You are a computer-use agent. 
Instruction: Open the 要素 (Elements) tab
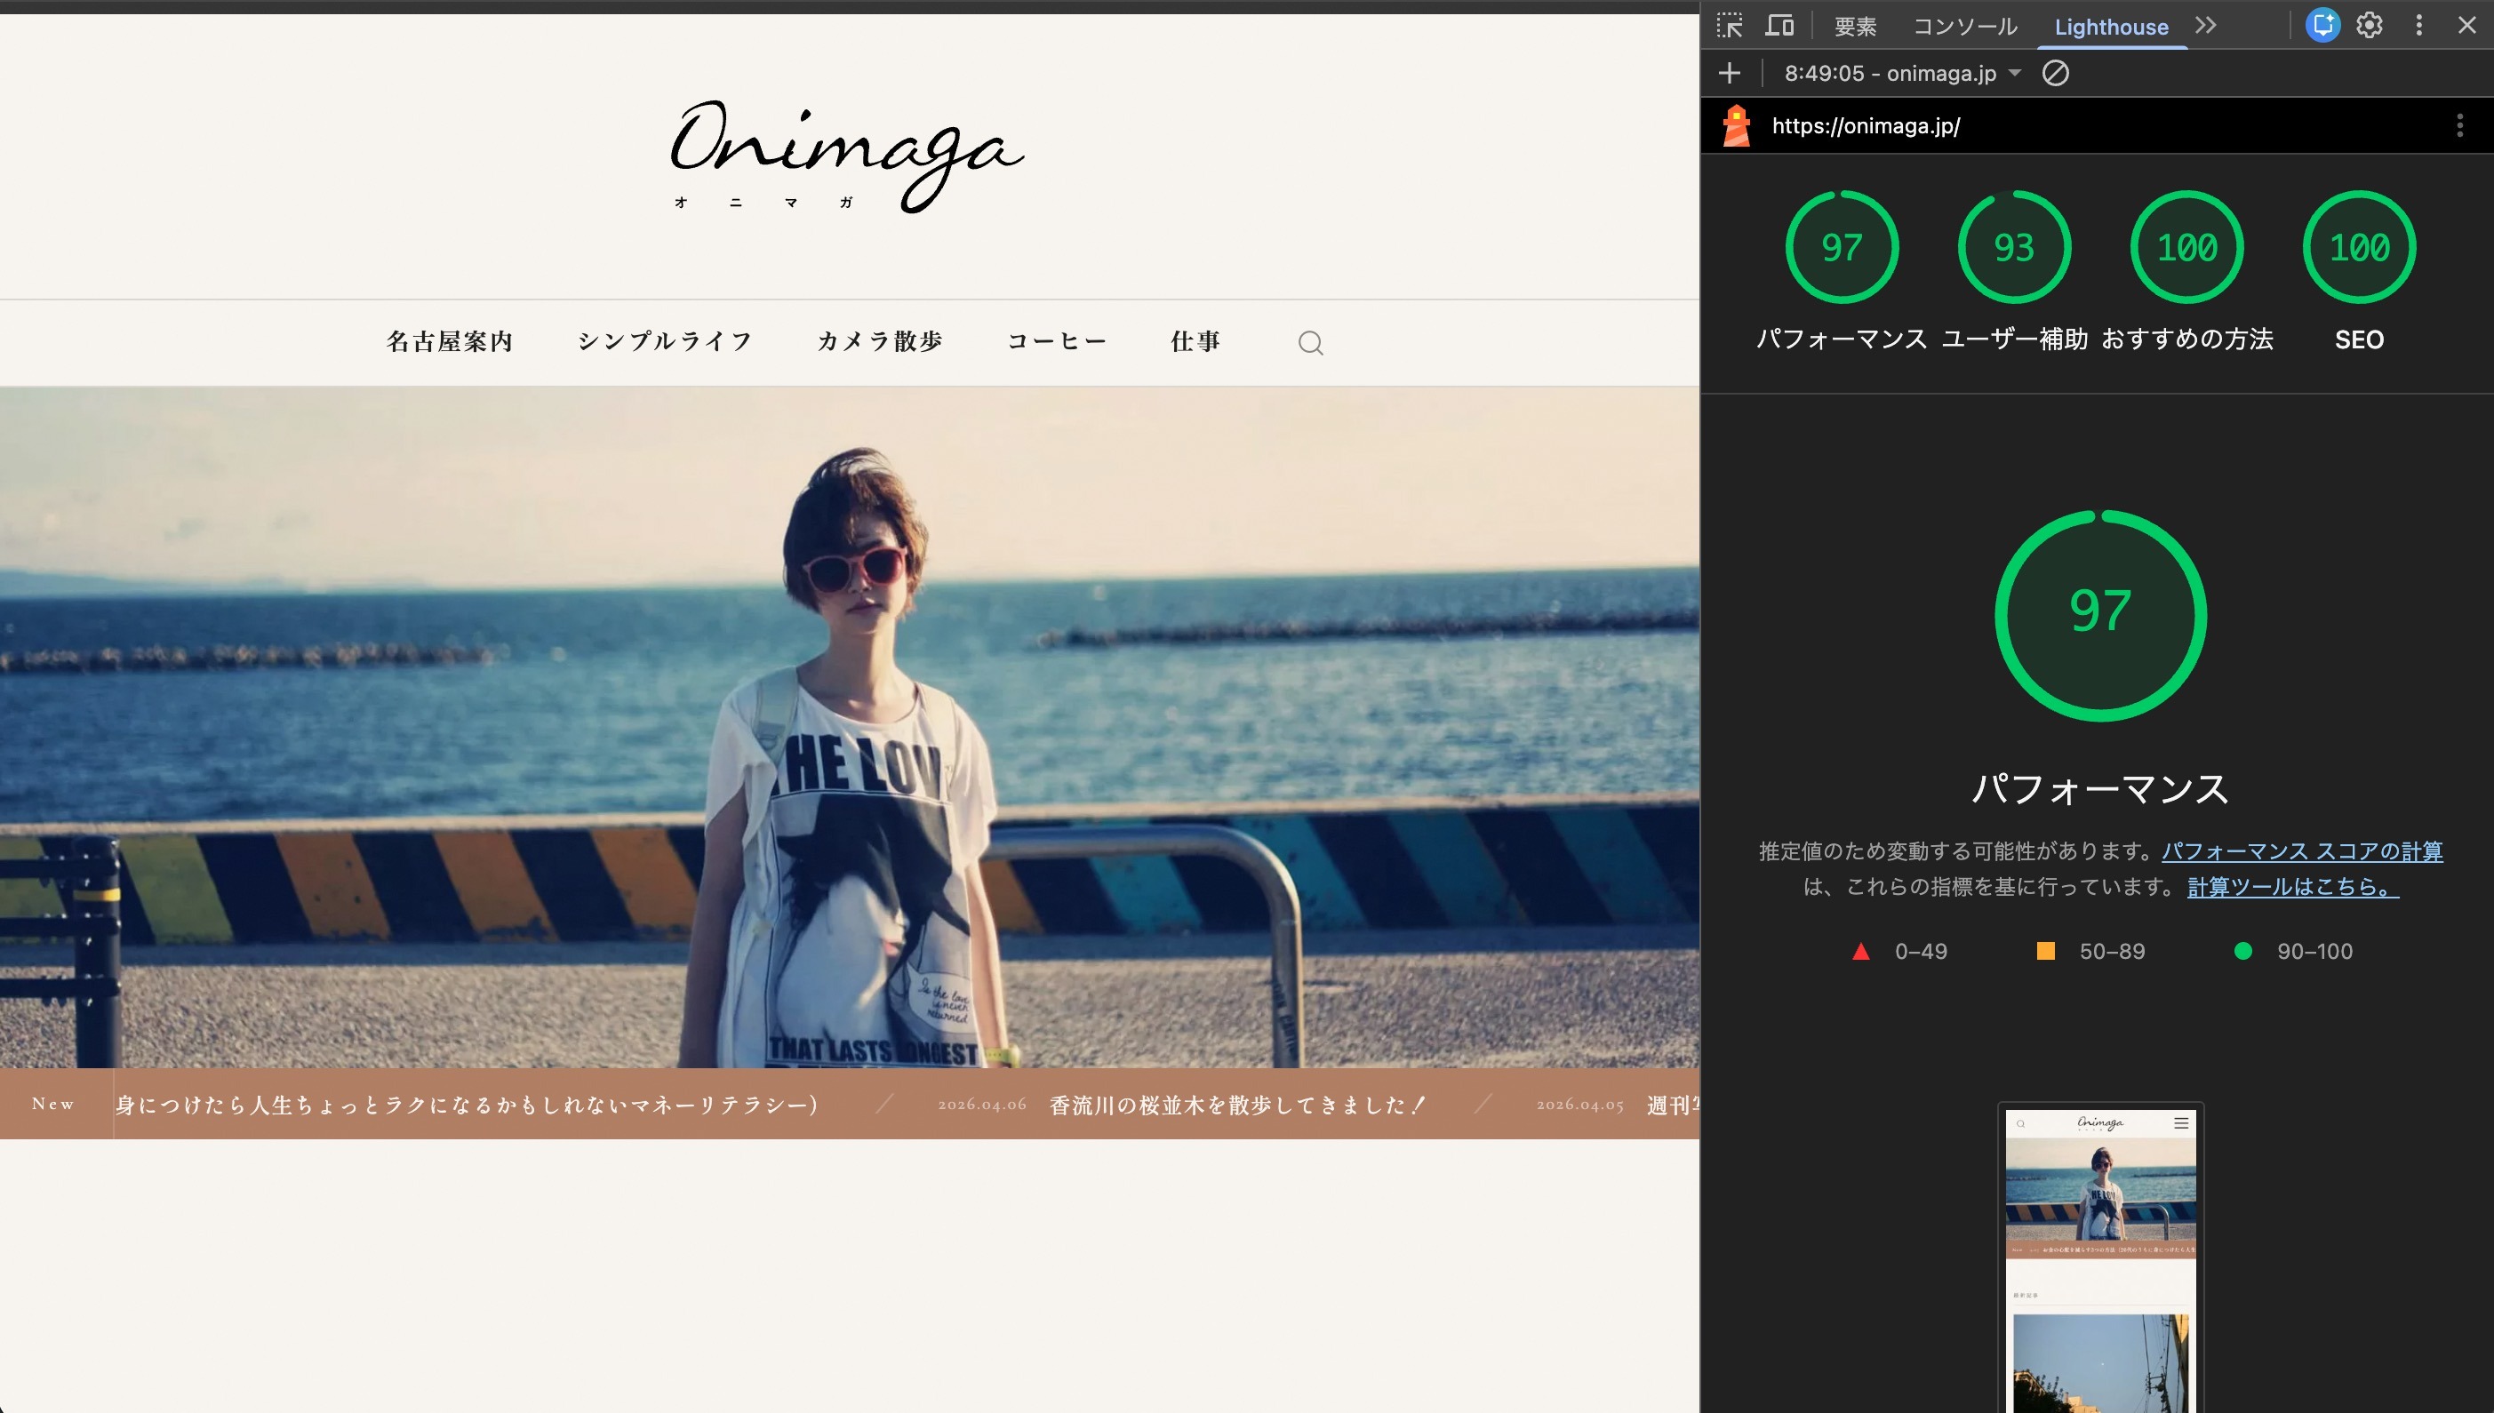(x=1856, y=28)
